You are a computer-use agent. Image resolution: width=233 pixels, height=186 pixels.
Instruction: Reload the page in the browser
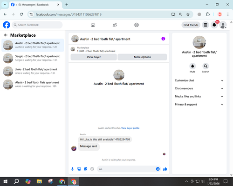point(21,14)
